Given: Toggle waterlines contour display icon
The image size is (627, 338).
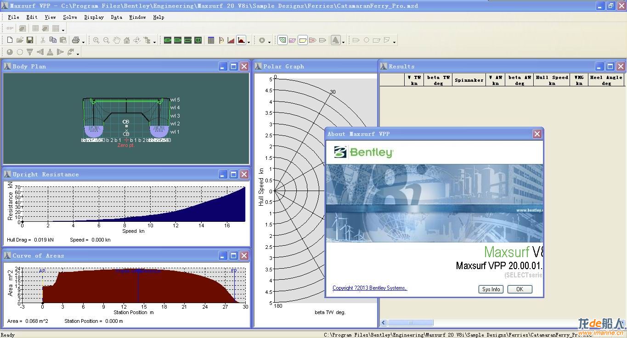Looking at the screenshot, I should point(282,40).
